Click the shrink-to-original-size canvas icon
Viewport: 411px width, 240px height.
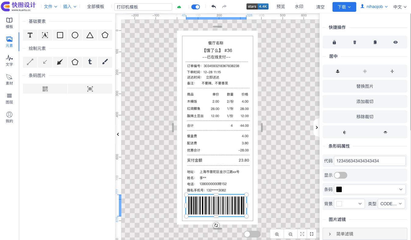312,234
